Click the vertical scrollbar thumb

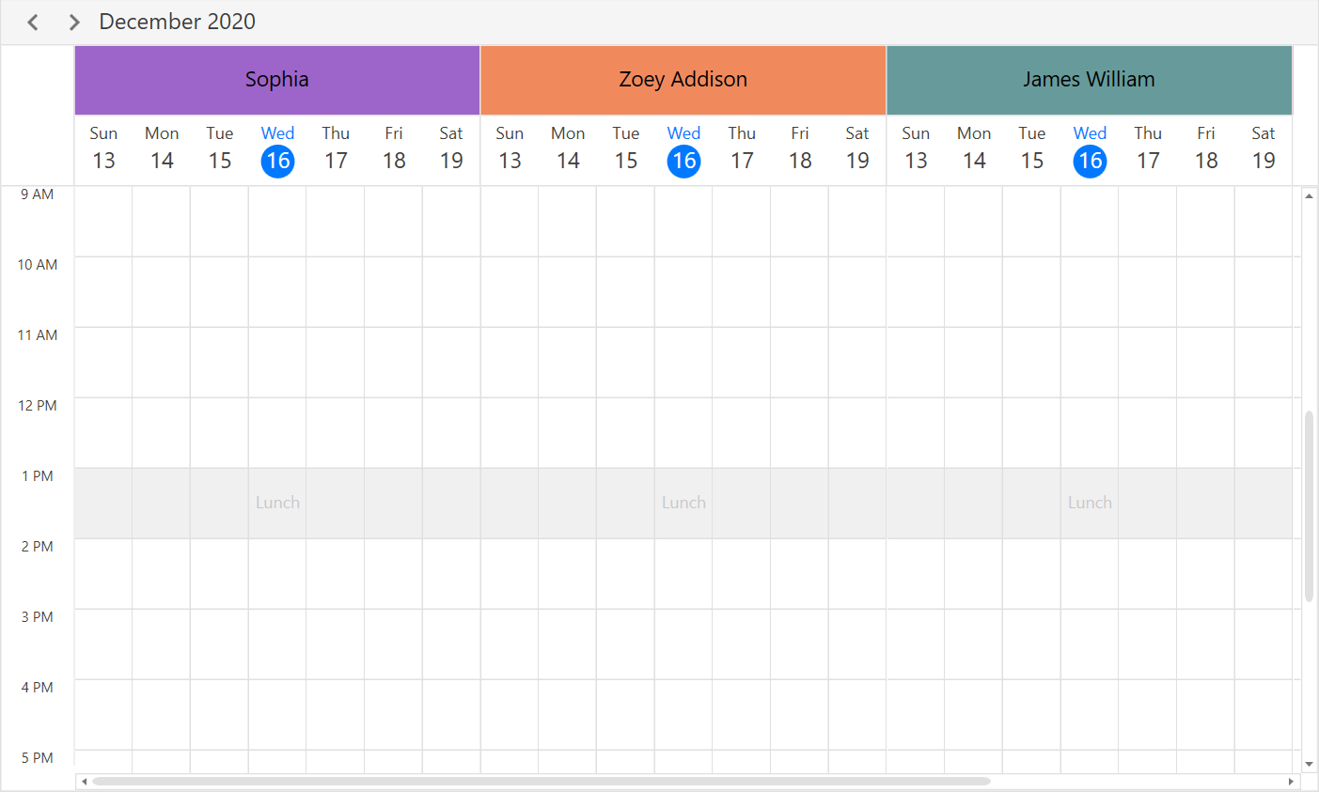click(1309, 506)
